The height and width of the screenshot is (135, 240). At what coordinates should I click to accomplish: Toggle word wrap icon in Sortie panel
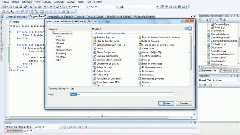tap(85, 127)
